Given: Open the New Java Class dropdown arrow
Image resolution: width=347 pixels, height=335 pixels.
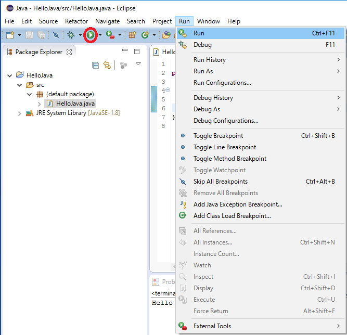Looking at the screenshot, I should [154, 35].
